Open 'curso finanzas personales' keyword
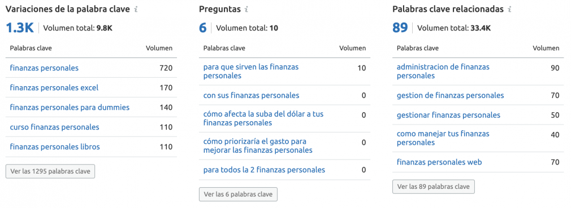The width and height of the screenshot is (571, 208). tap(54, 127)
